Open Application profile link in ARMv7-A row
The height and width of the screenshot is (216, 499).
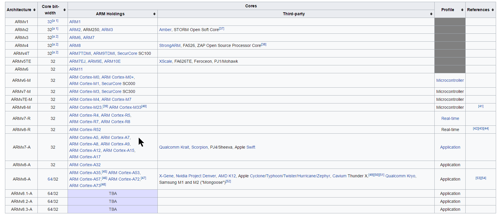coord(450,147)
